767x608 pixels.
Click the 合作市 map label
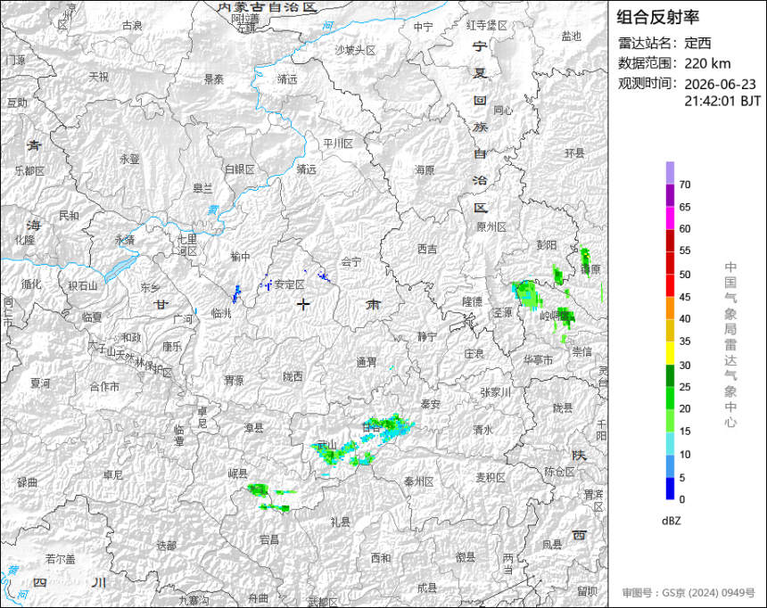pos(104,387)
